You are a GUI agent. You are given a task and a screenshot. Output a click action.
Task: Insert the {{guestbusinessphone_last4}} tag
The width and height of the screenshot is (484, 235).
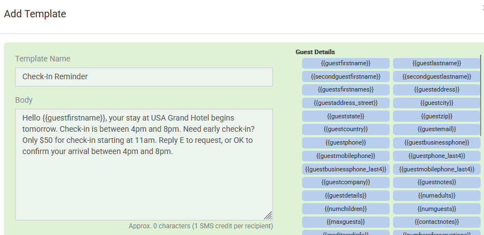click(x=346, y=169)
